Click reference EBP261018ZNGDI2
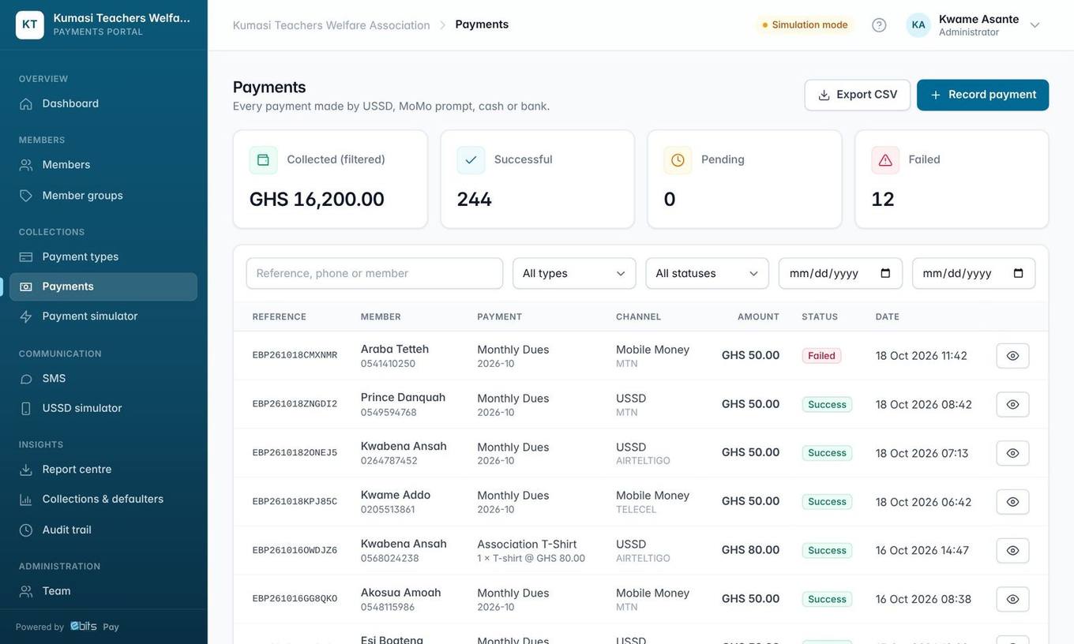 pyautogui.click(x=295, y=404)
